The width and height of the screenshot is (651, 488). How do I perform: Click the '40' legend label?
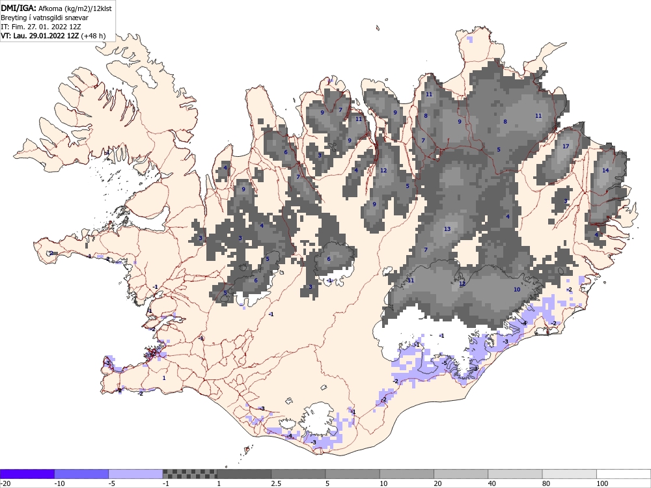tap(492, 483)
